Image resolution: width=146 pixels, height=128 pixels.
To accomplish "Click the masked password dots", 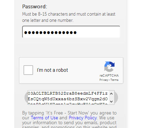I will [x=50, y=33].
